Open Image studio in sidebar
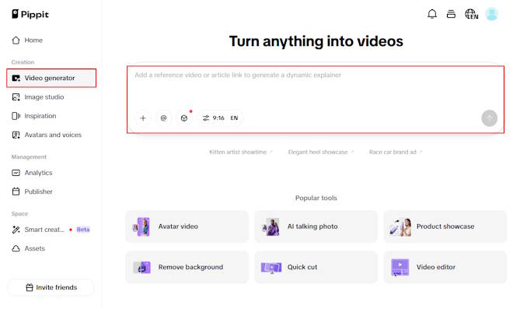Screen dimensions: 513x309 pyautogui.click(x=51, y=97)
